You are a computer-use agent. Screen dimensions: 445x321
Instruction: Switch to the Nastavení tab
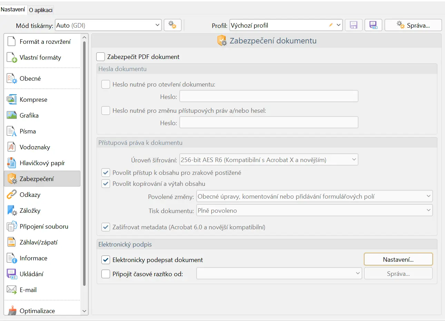point(13,10)
